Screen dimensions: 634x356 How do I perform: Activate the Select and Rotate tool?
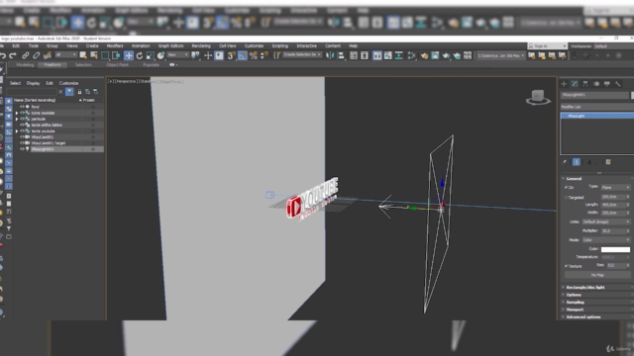click(140, 55)
